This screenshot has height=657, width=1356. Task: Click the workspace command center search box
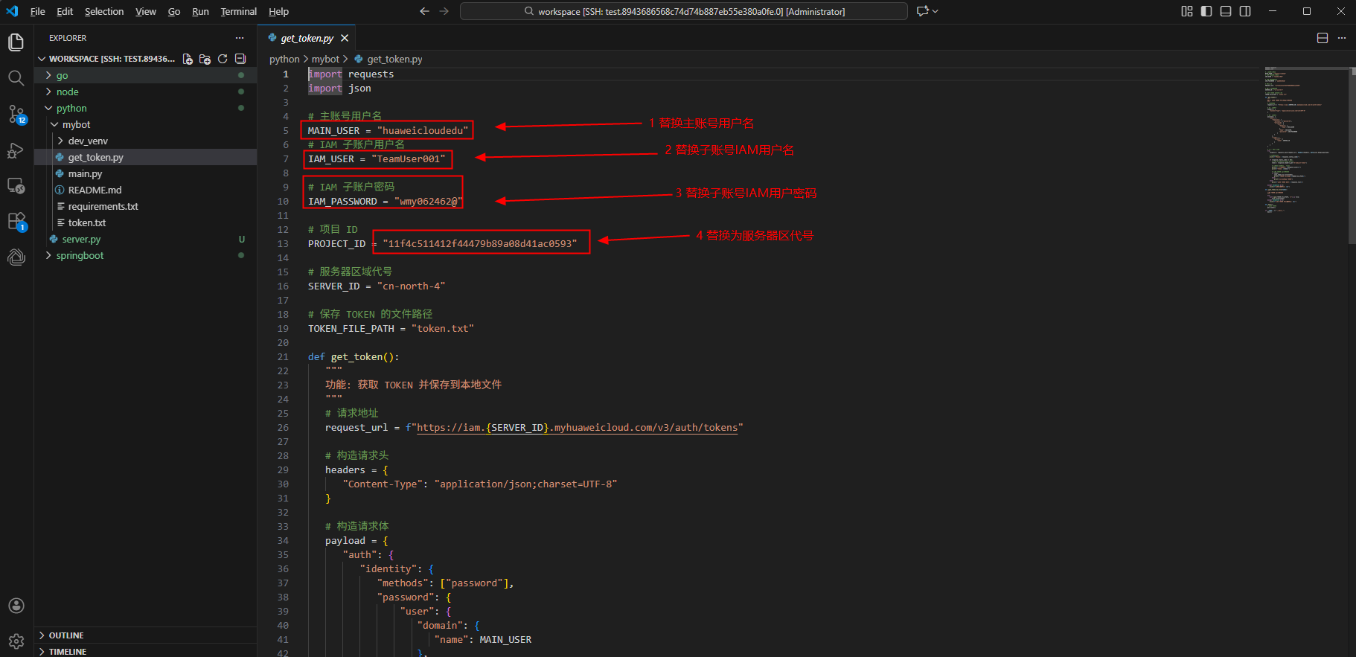[683, 11]
